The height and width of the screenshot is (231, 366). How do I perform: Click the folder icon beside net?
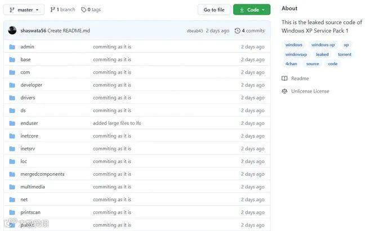(12, 200)
